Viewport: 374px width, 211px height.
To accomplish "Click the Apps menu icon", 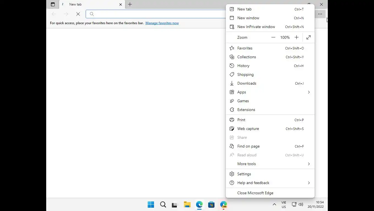I will pyautogui.click(x=232, y=92).
